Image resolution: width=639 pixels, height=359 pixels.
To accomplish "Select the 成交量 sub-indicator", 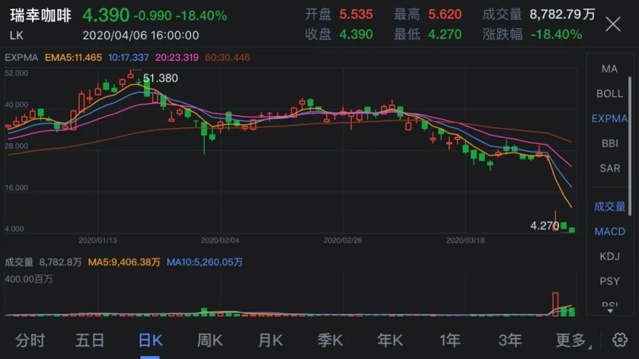I will coord(609,206).
